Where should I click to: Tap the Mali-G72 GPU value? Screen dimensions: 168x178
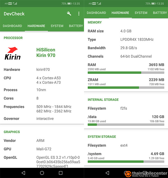click(44, 149)
